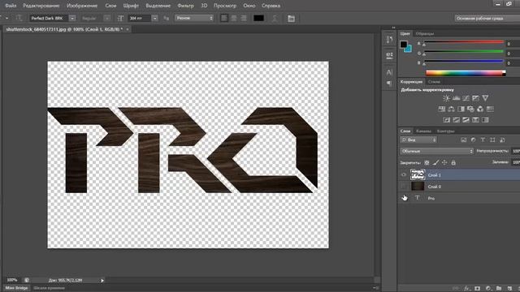
Task: Switch to the Каналы tab
Action: pyautogui.click(x=423, y=131)
